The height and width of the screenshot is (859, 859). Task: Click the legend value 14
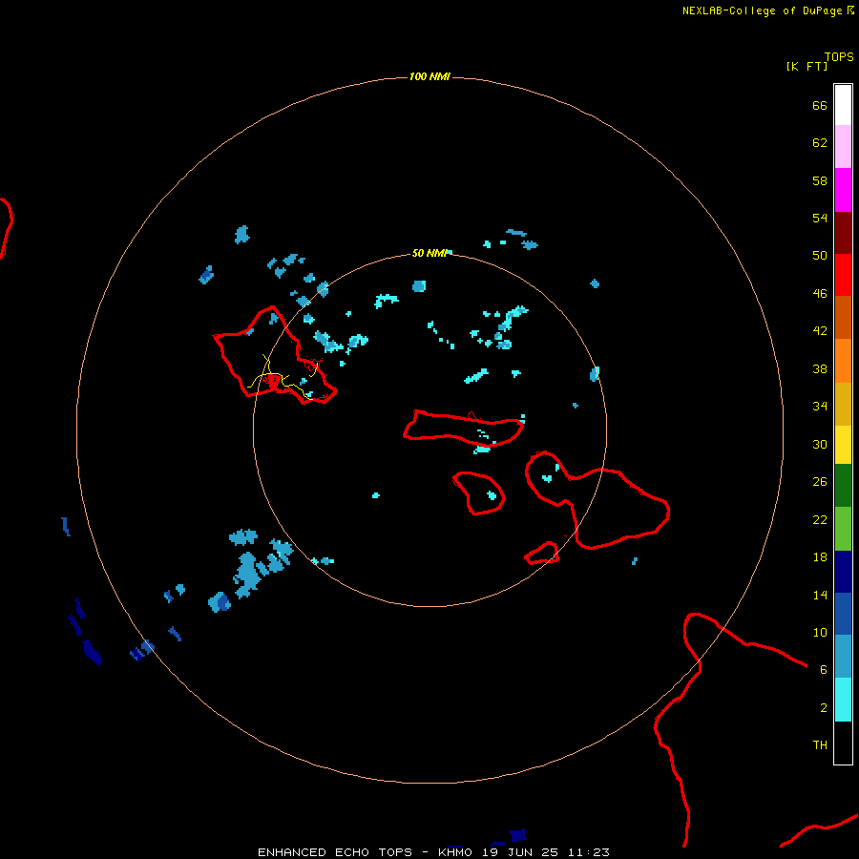tap(820, 595)
